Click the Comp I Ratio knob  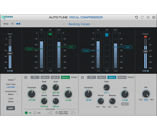[44, 87]
